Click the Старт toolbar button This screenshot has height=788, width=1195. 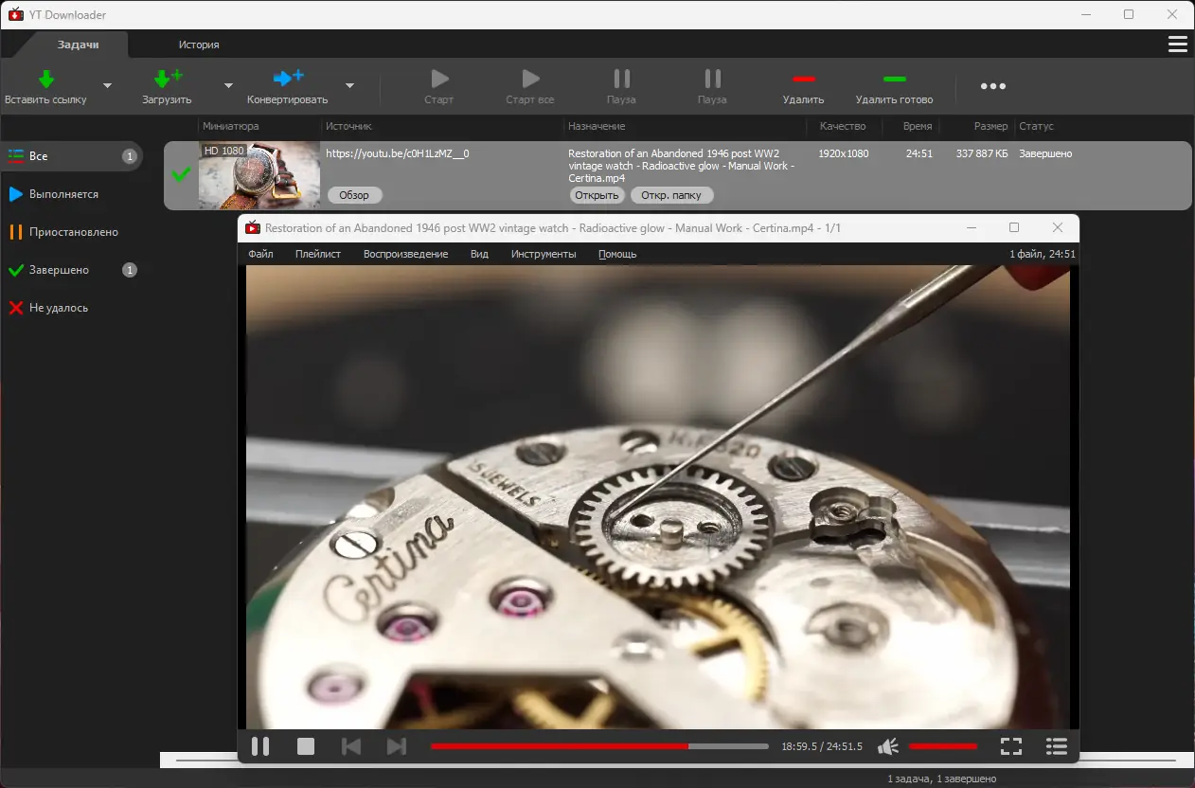[x=439, y=86]
